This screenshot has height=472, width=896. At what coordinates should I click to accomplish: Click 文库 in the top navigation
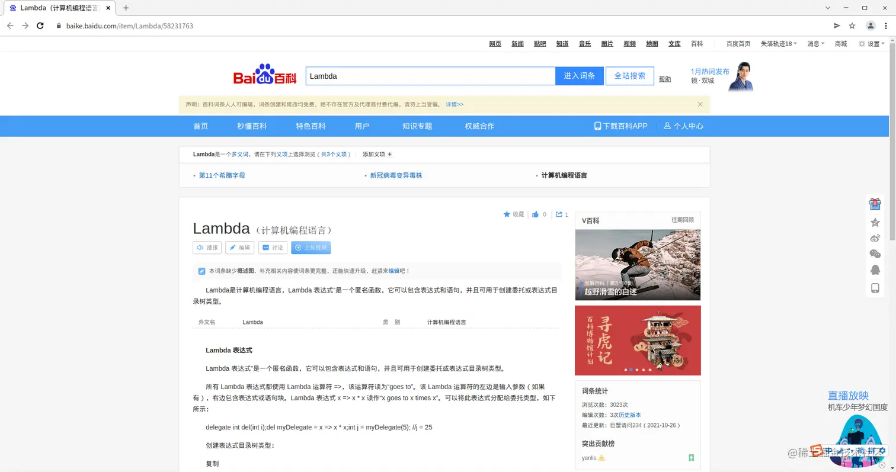click(674, 44)
